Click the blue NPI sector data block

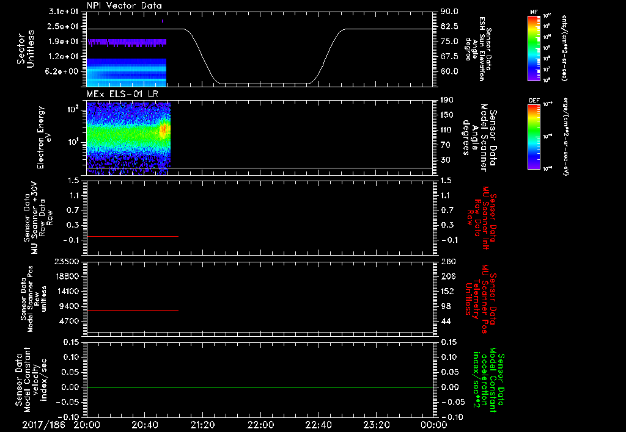(126, 73)
